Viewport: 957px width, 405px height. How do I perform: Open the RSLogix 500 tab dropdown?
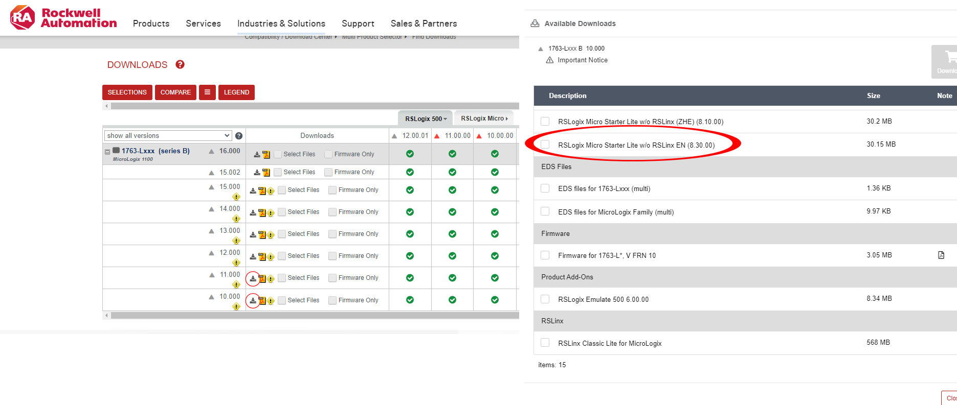point(426,118)
